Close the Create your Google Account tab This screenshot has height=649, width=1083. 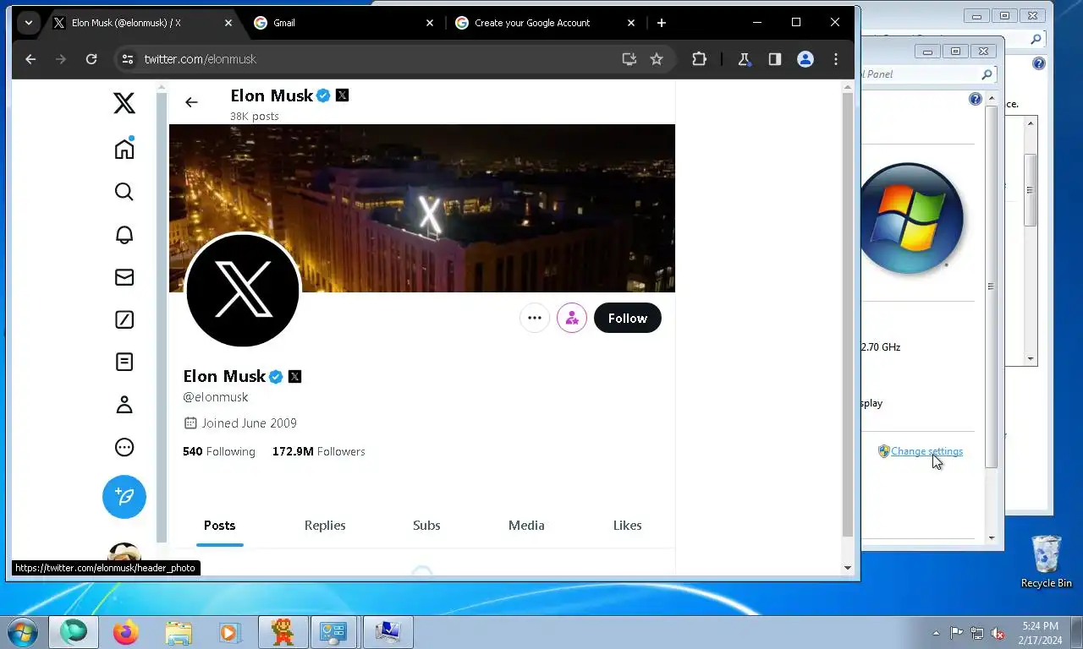631,23
